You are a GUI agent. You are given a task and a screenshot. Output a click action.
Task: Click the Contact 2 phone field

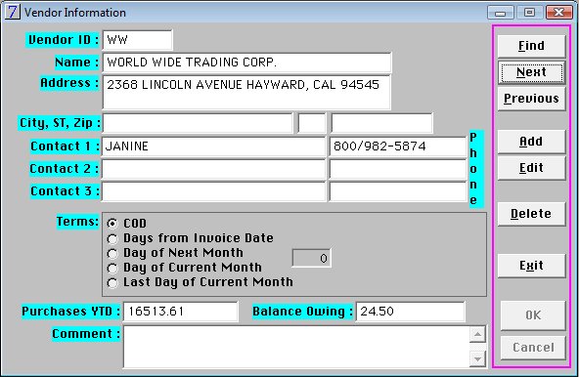(x=398, y=169)
